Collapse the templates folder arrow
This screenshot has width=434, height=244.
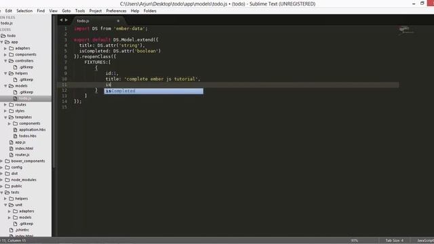click(x=5, y=117)
